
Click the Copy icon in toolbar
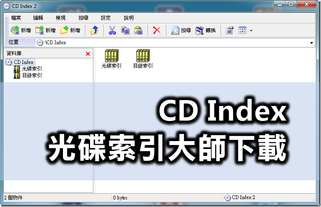point(125,30)
